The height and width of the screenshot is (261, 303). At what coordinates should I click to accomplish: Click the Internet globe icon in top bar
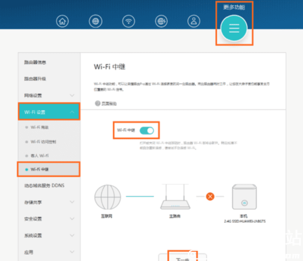[95, 22]
